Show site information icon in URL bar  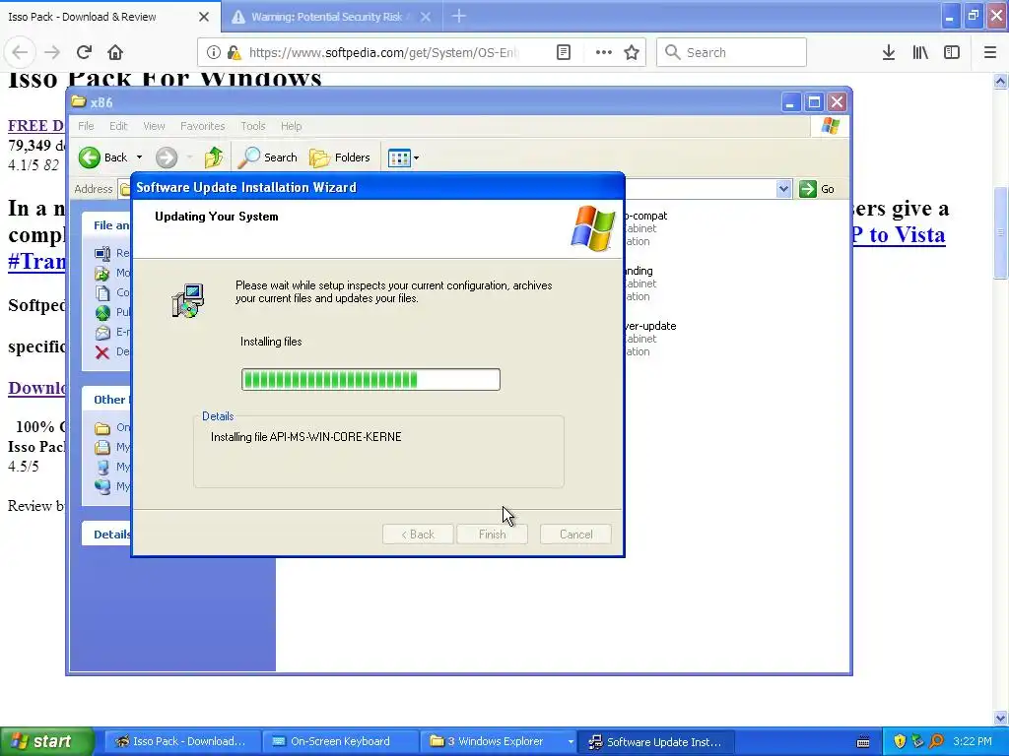(x=214, y=53)
